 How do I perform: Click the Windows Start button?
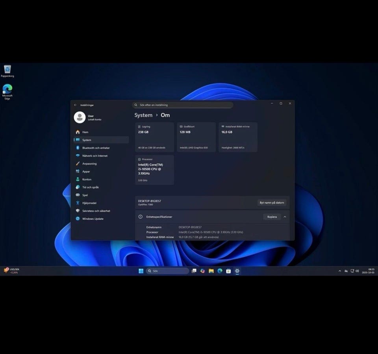(141, 271)
